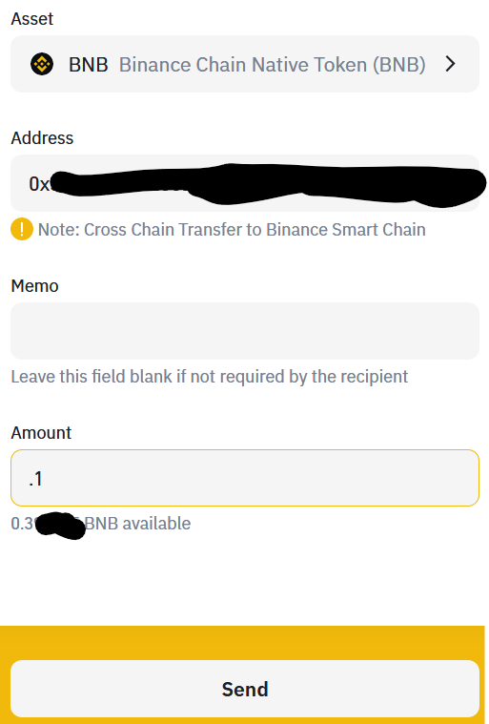Screen dimensions: 489x724
Task: Click the redacted balance scribble
Action: [x=60, y=526]
